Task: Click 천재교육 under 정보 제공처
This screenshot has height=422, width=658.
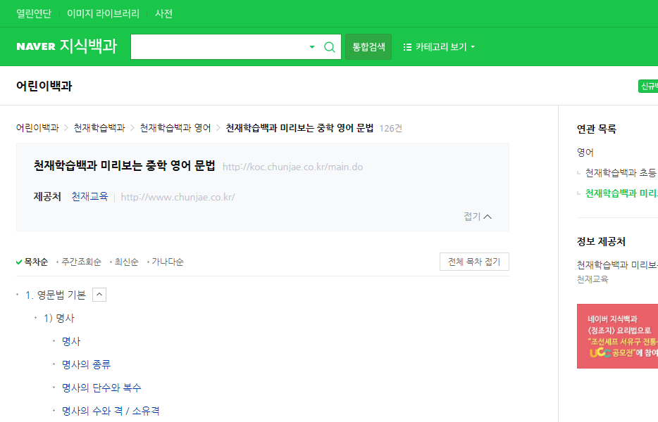Action: [x=592, y=279]
